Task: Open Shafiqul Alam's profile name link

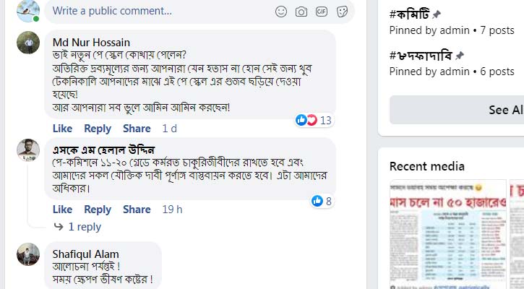Action: 85,254
